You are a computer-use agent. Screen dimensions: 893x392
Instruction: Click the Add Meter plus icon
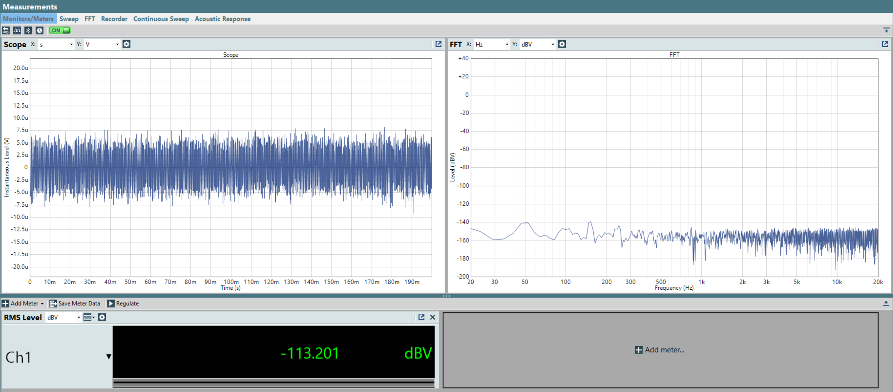pos(6,303)
